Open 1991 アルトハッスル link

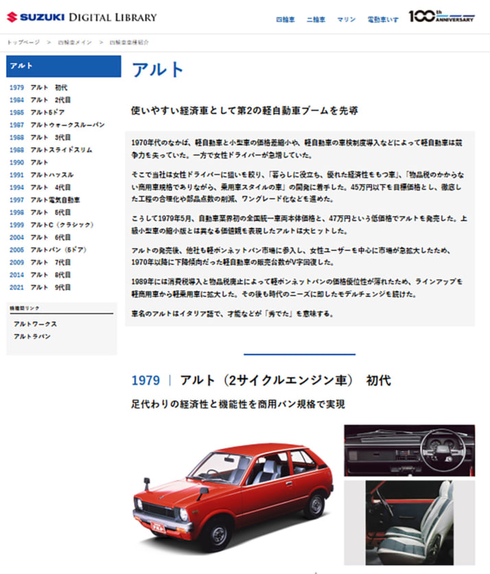pyautogui.click(x=41, y=175)
